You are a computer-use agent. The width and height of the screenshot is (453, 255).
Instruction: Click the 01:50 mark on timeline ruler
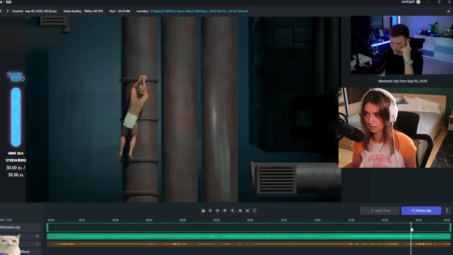tap(418, 220)
